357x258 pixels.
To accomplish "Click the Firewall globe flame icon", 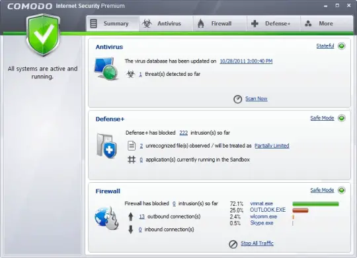I will point(107,218).
